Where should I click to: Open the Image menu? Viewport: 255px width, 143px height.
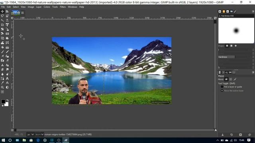coord(31,7)
